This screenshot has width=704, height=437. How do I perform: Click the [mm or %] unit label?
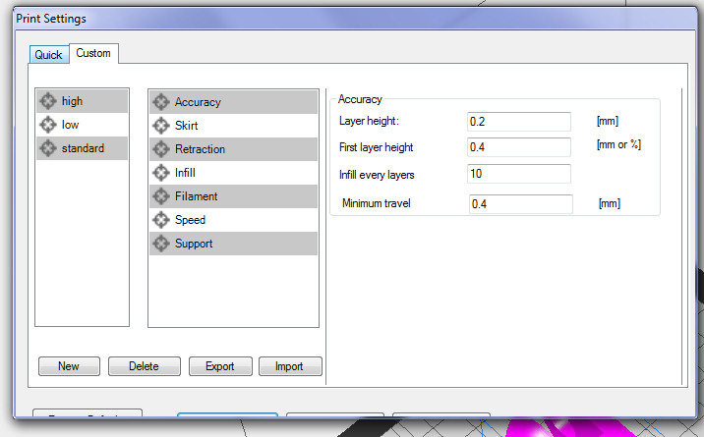618,144
